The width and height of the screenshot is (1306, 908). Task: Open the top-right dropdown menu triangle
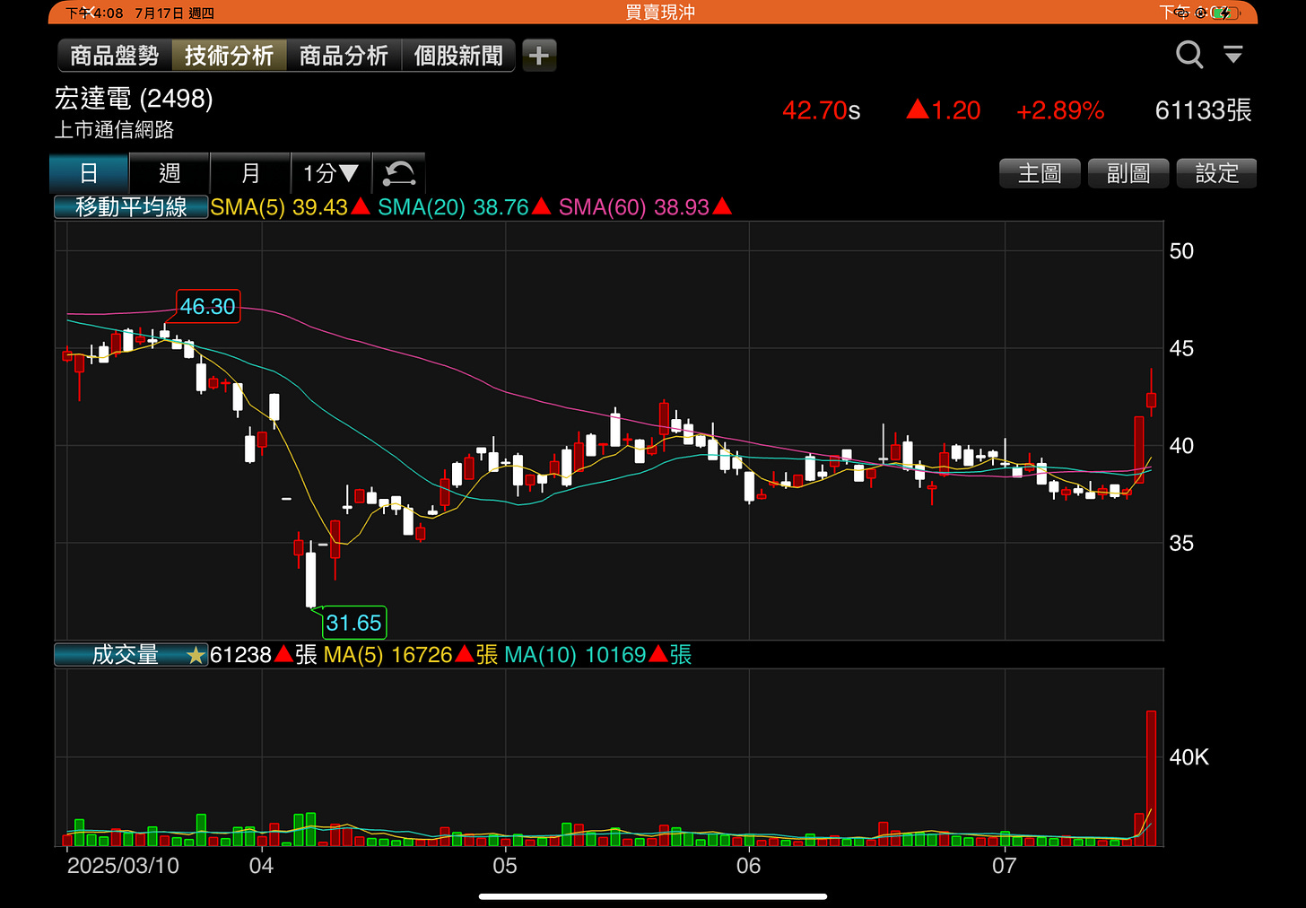coord(1233,55)
